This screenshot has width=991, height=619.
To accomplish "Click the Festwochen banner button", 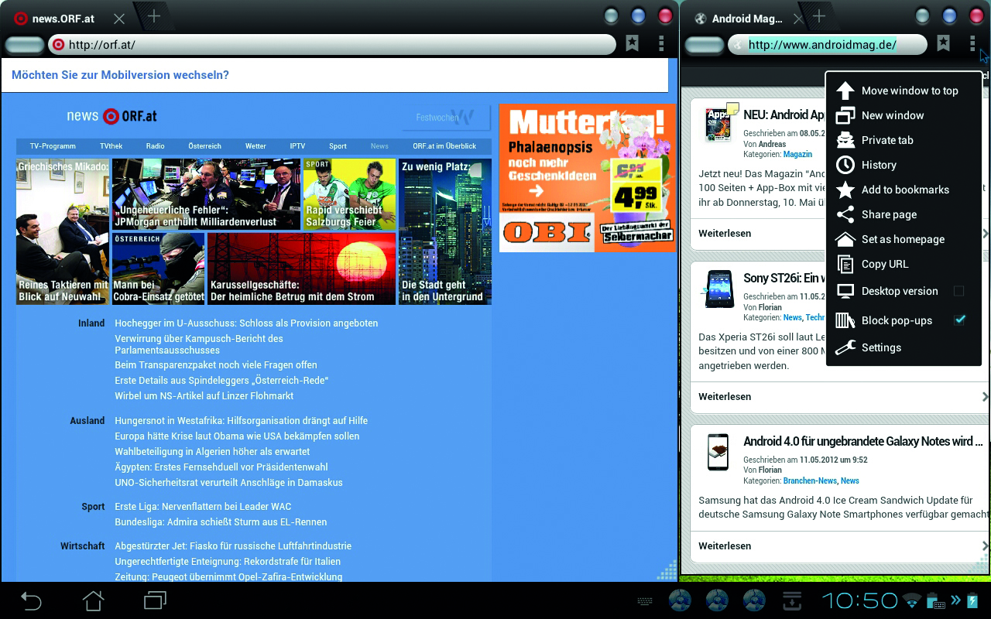I will [445, 118].
